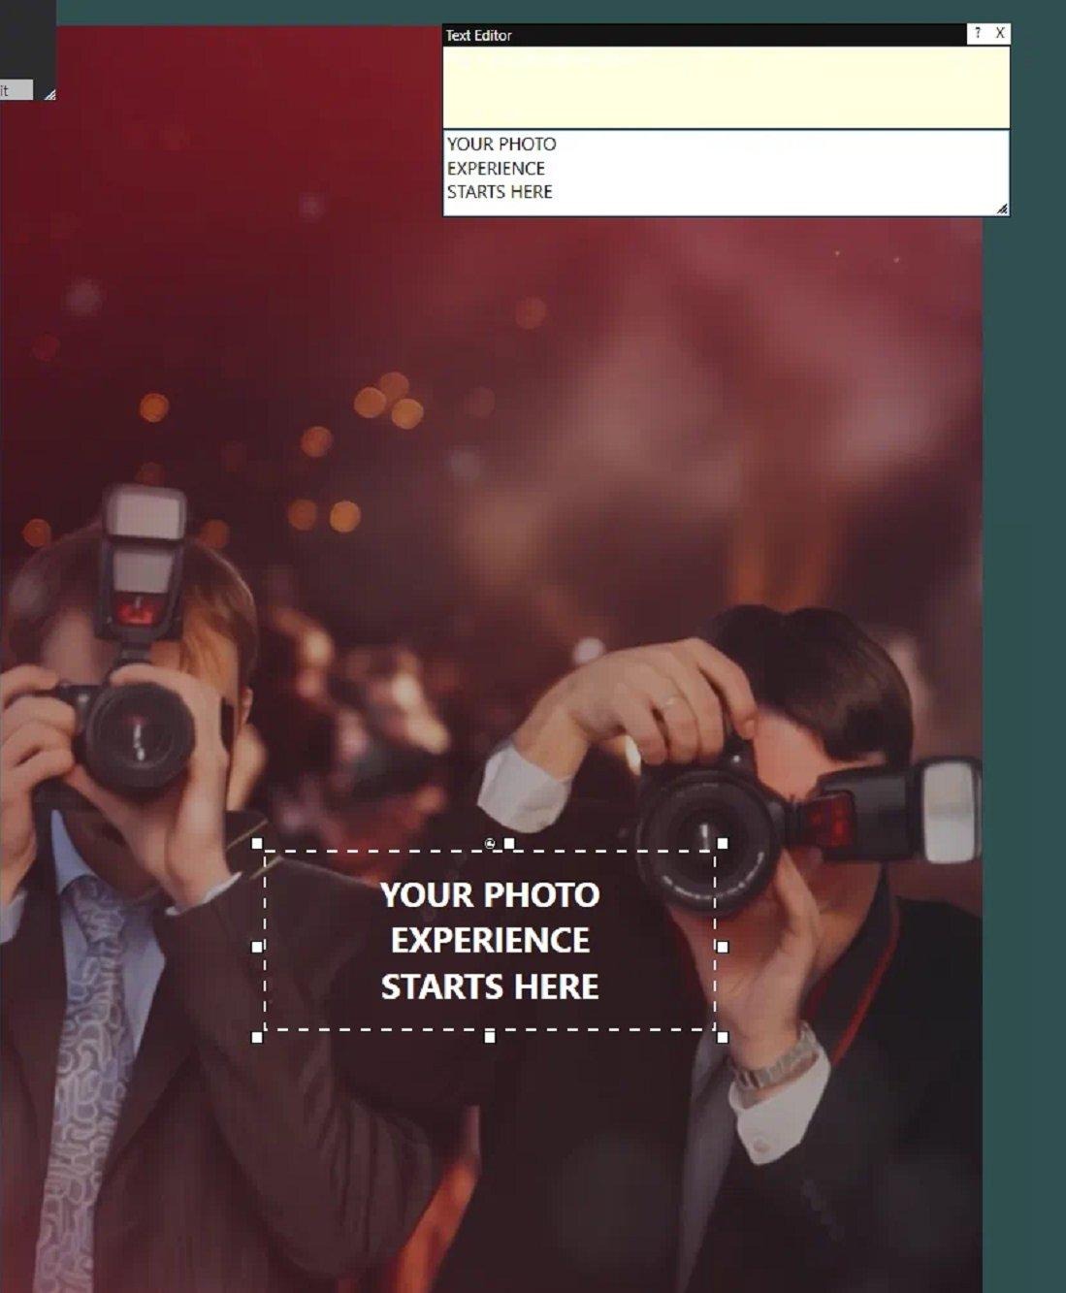The width and height of the screenshot is (1066, 1293).
Task: Select the right-middle handle of the text box
Action: (722, 946)
